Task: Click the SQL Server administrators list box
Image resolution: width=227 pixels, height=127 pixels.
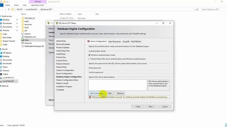Action: (118, 85)
